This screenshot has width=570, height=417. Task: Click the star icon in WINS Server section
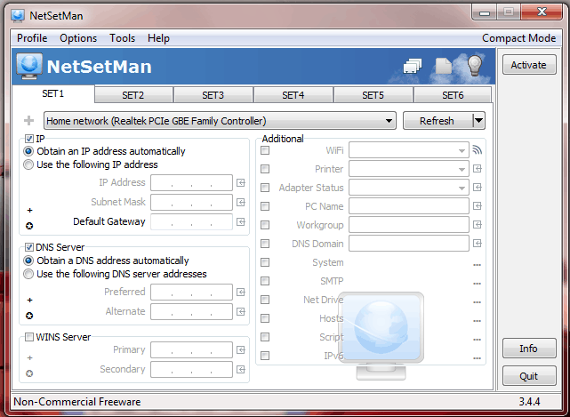(x=29, y=373)
